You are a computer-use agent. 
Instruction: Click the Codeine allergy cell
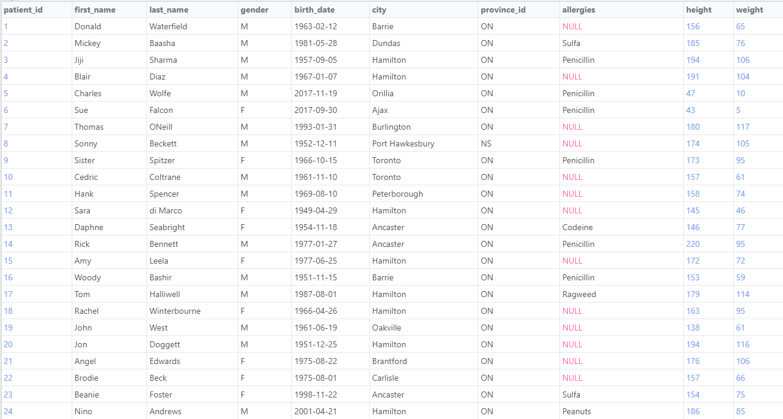[577, 227]
